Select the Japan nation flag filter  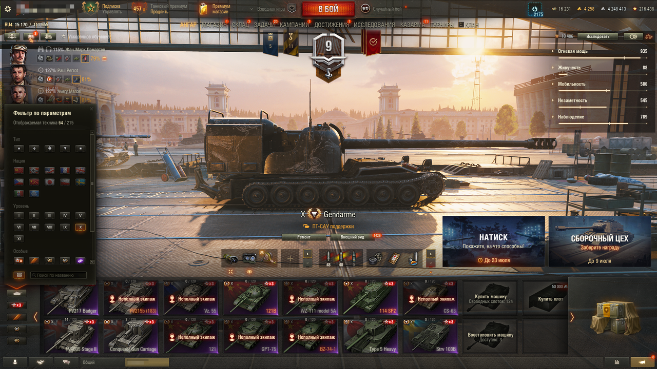pyautogui.click(x=50, y=182)
